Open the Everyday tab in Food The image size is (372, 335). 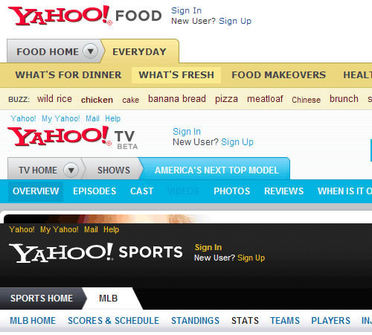point(139,51)
